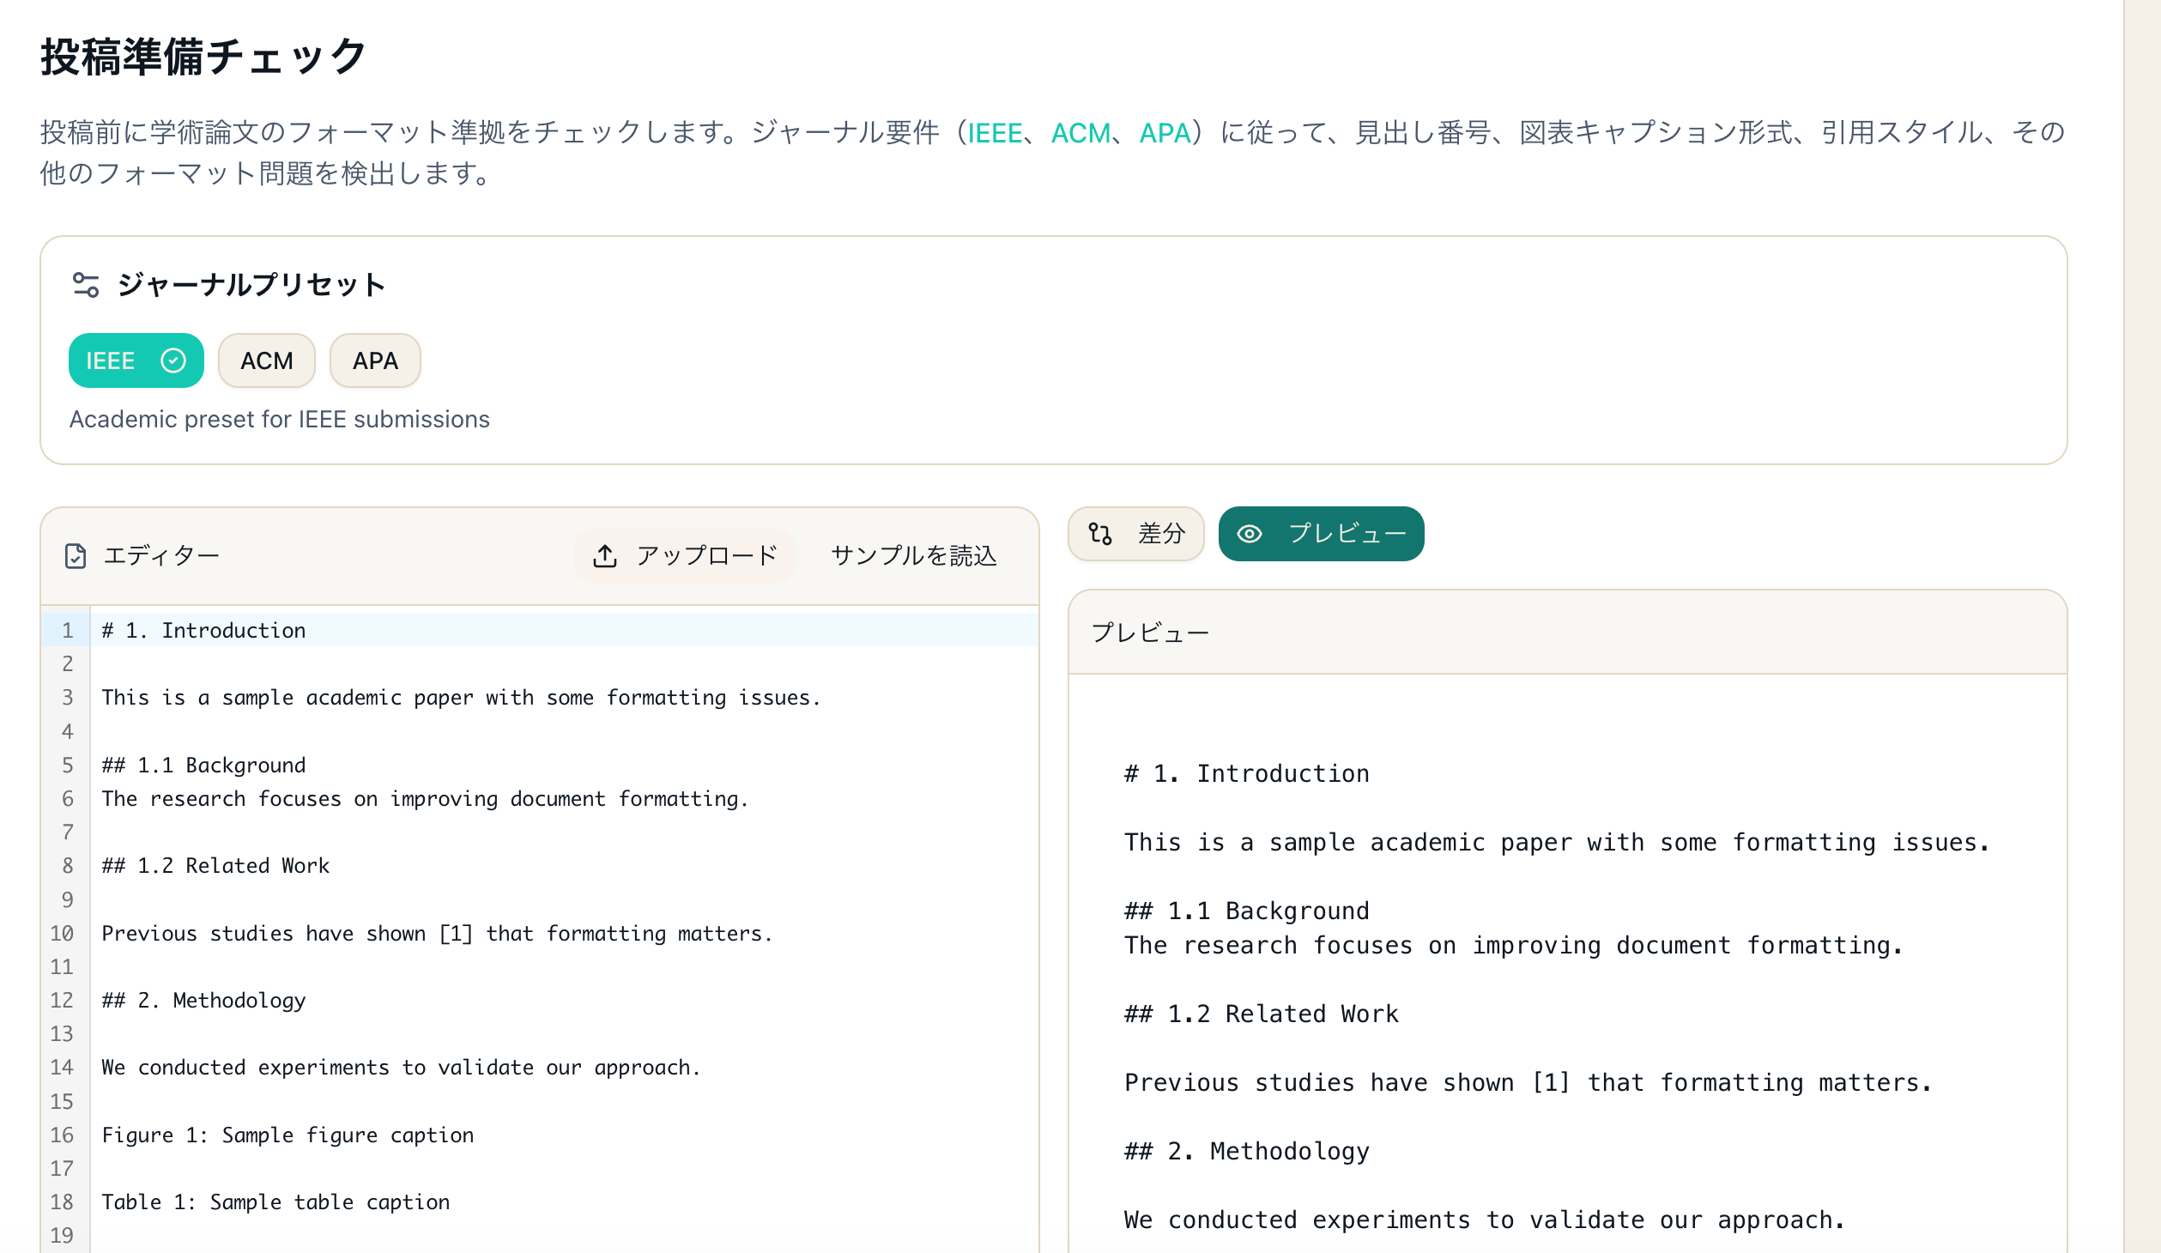Switch to the プレビュー tab
The width and height of the screenshot is (2161, 1253).
coord(1322,534)
